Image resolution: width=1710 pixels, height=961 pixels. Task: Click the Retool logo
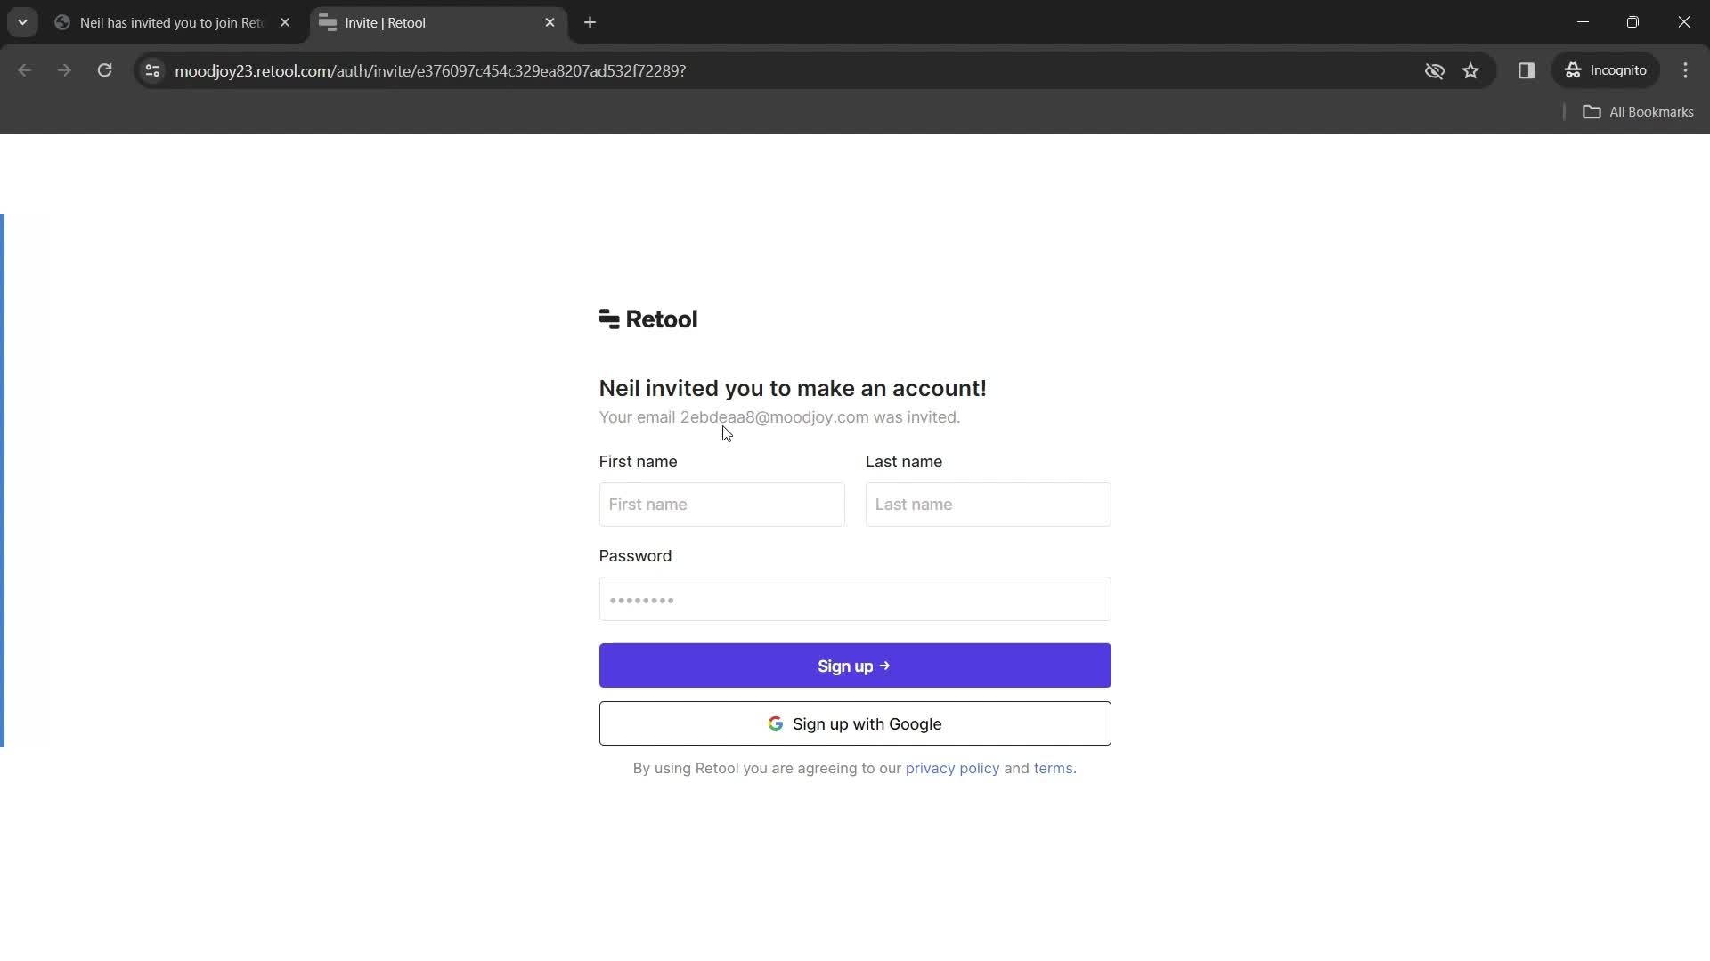(x=648, y=319)
